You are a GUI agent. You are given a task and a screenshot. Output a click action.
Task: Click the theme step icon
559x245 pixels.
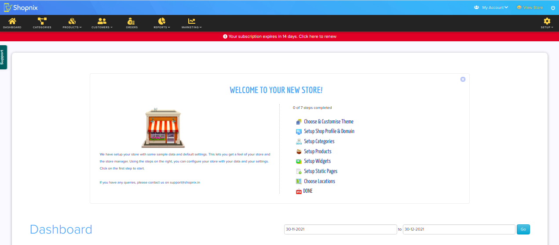[x=299, y=122]
